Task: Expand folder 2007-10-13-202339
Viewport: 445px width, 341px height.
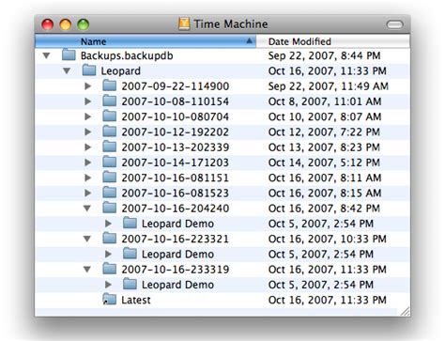Action: pos(88,147)
